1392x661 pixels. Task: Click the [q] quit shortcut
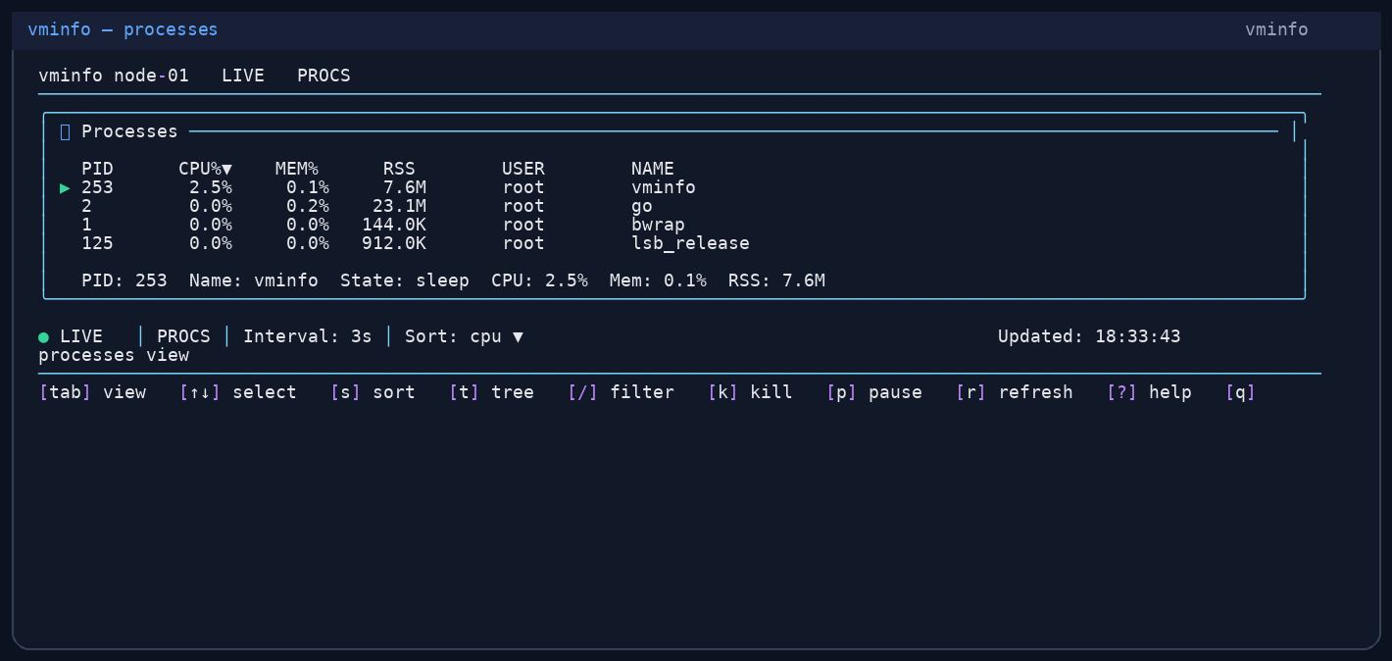[x=1240, y=392]
